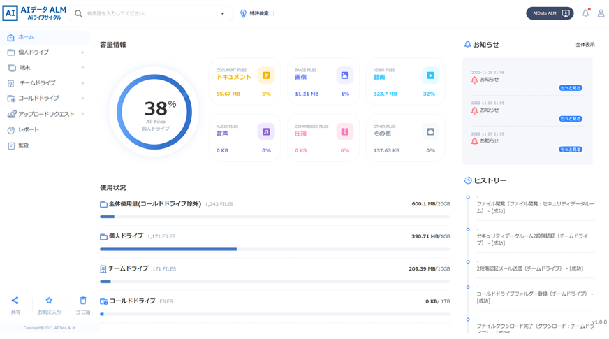This screenshot has width=609, height=339.
Task: Click もっと見る on second notice
Action: [x=570, y=119]
